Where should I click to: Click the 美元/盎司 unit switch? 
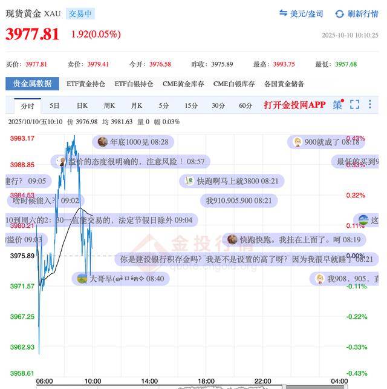point(306,13)
